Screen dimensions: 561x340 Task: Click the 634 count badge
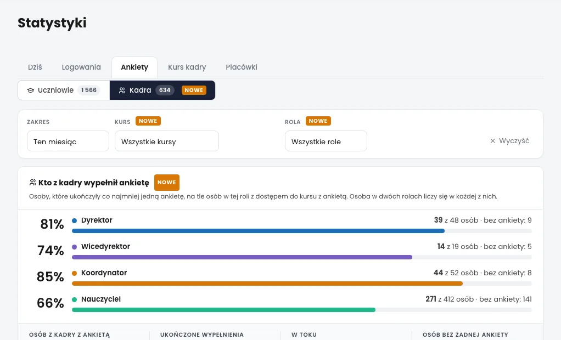pos(165,90)
